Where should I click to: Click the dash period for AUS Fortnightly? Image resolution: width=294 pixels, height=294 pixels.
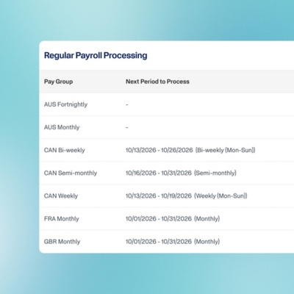pyautogui.click(x=127, y=104)
